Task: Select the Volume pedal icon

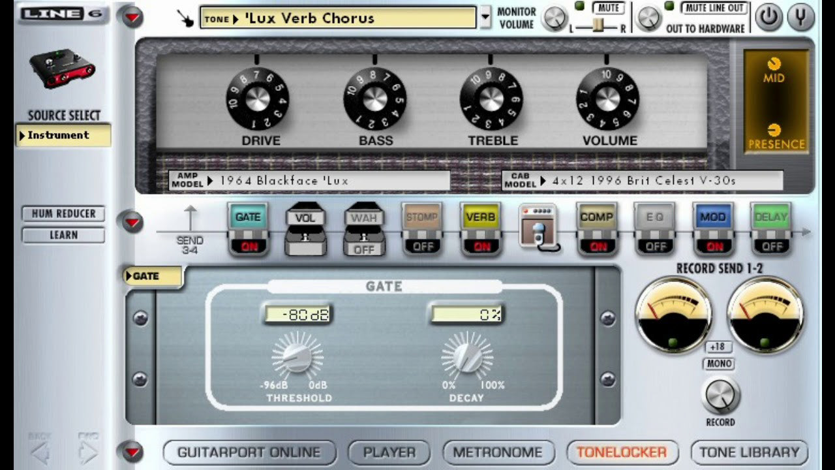Action: pyautogui.click(x=305, y=230)
